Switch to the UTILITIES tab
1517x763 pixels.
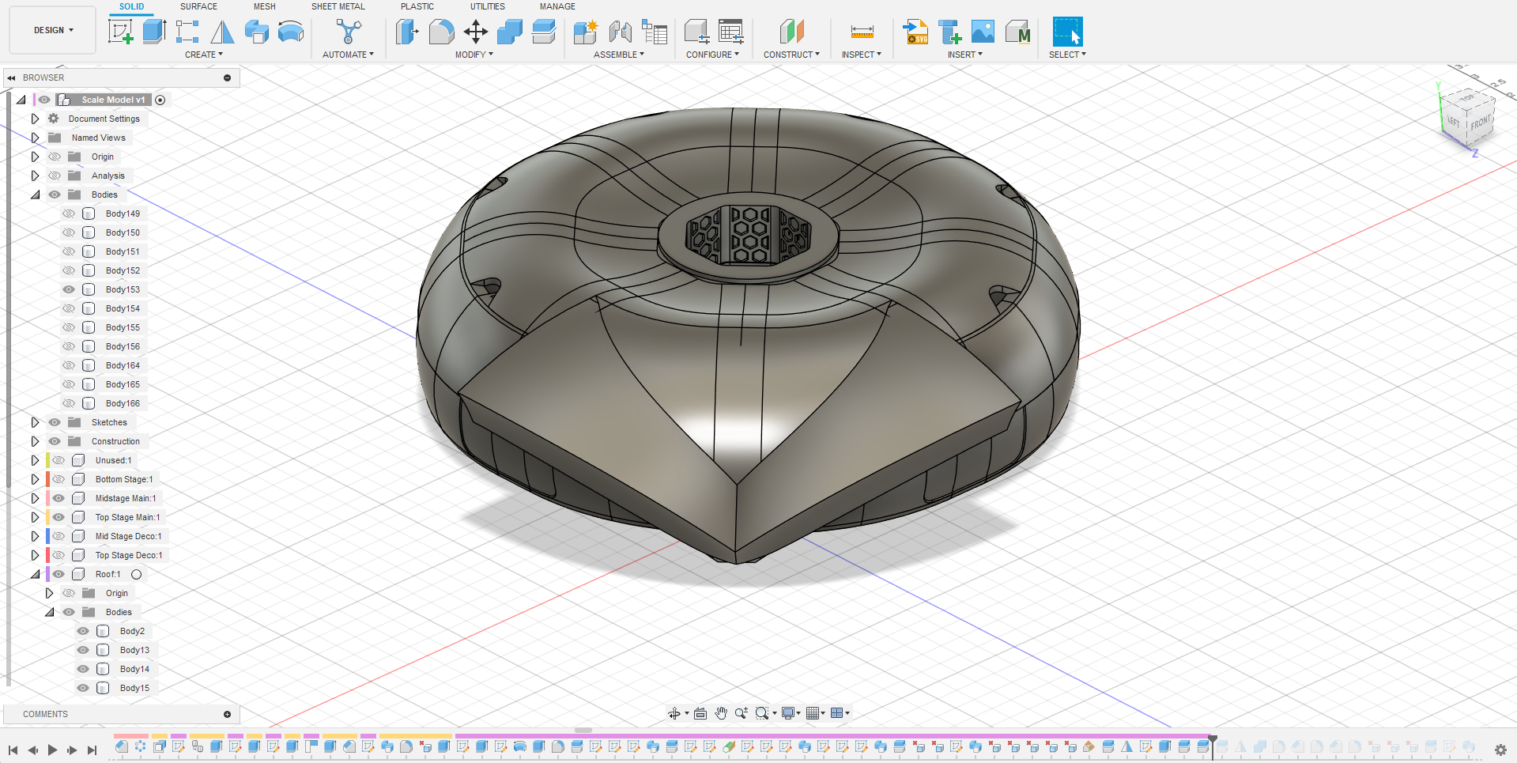click(x=488, y=6)
